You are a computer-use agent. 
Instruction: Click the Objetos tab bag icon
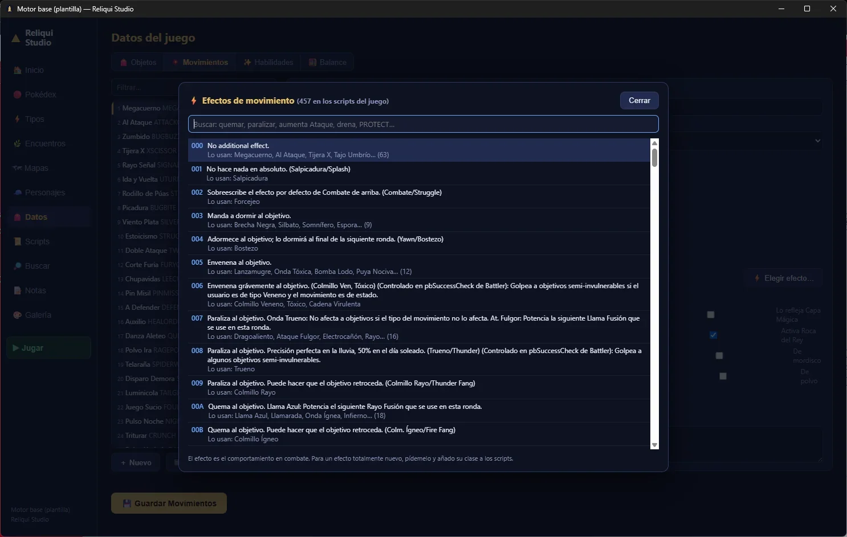(x=124, y=63)
